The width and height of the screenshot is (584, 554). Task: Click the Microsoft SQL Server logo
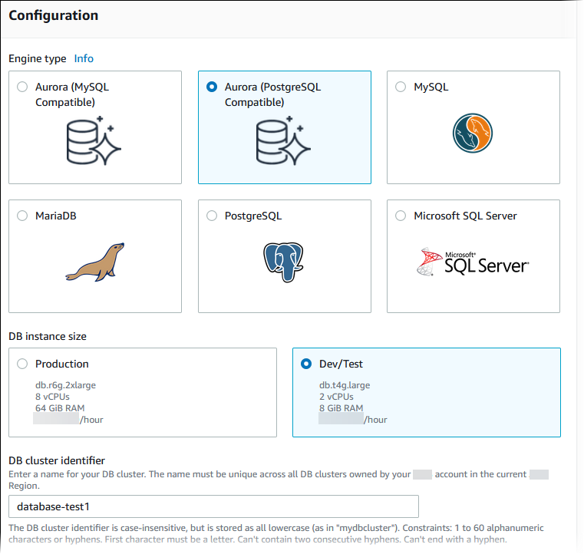pos(473,262)
